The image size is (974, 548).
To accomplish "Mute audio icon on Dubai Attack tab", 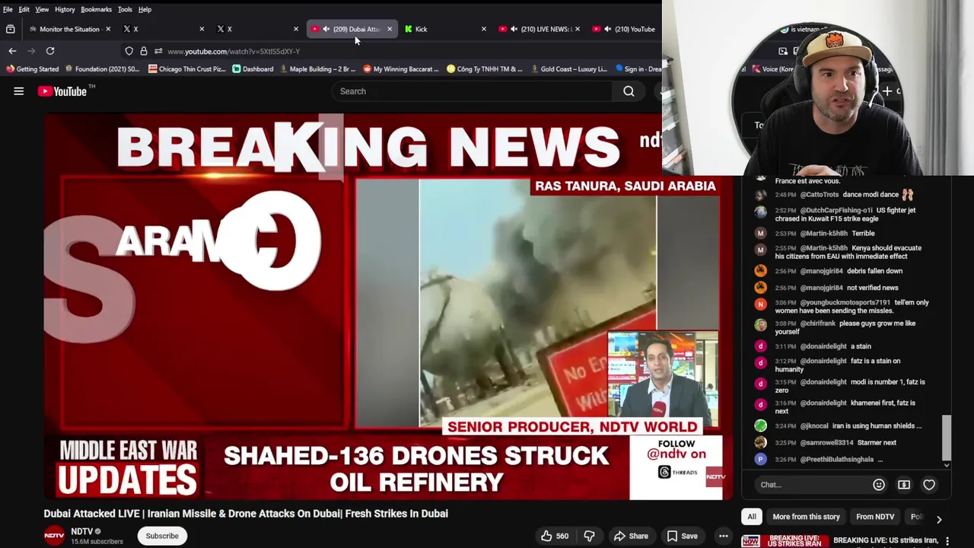I will [x=326, y=29].
